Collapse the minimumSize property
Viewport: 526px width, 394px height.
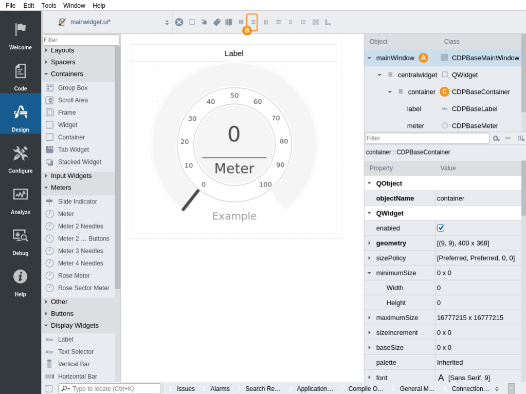[369, 273]
